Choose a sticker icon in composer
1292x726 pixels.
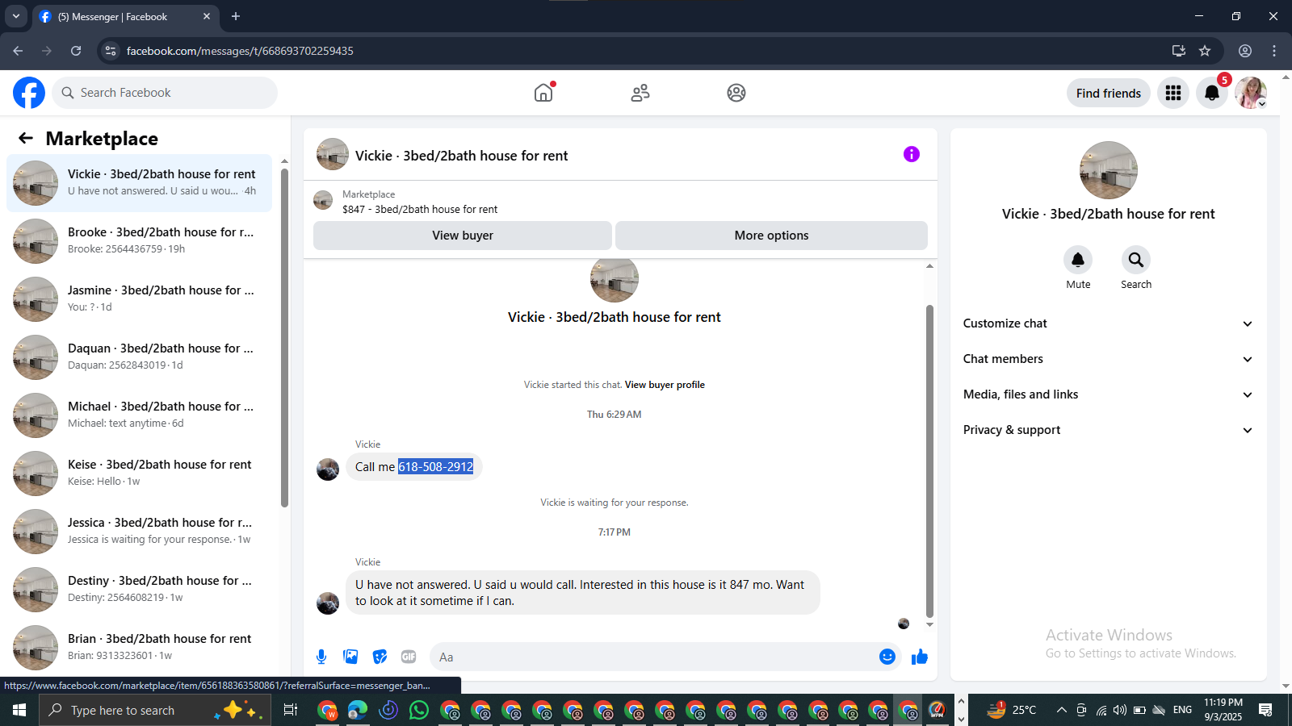click(x=380, y=657)
